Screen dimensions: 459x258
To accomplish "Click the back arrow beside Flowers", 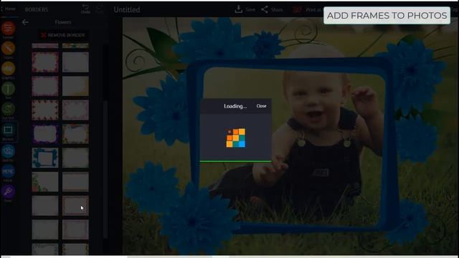I will (25, 22).
